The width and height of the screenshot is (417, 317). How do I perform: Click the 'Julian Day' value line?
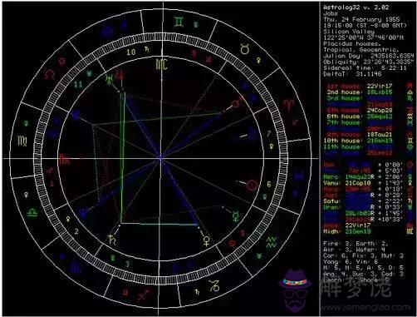point(370,56)
